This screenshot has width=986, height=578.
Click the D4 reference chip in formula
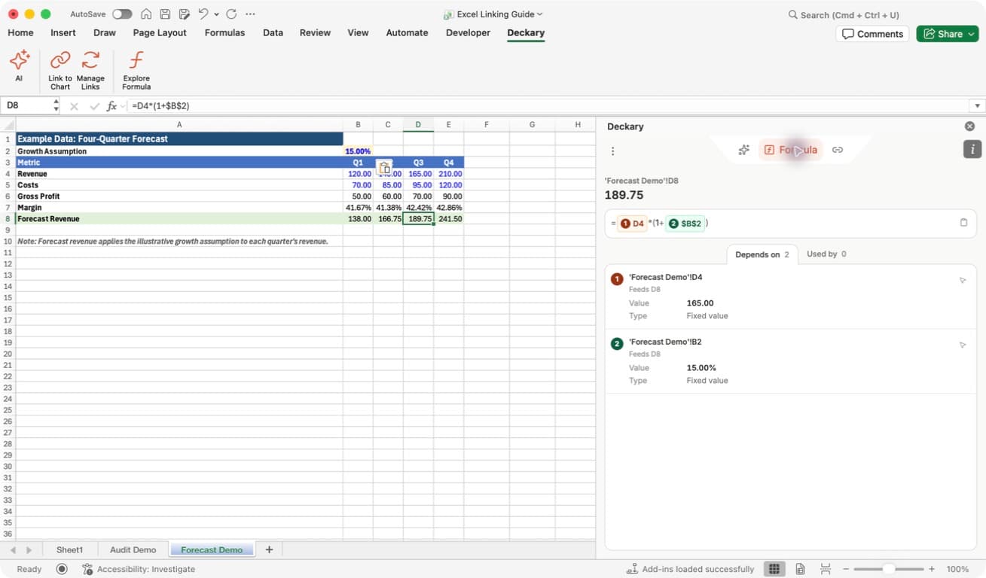pos(632,224)
